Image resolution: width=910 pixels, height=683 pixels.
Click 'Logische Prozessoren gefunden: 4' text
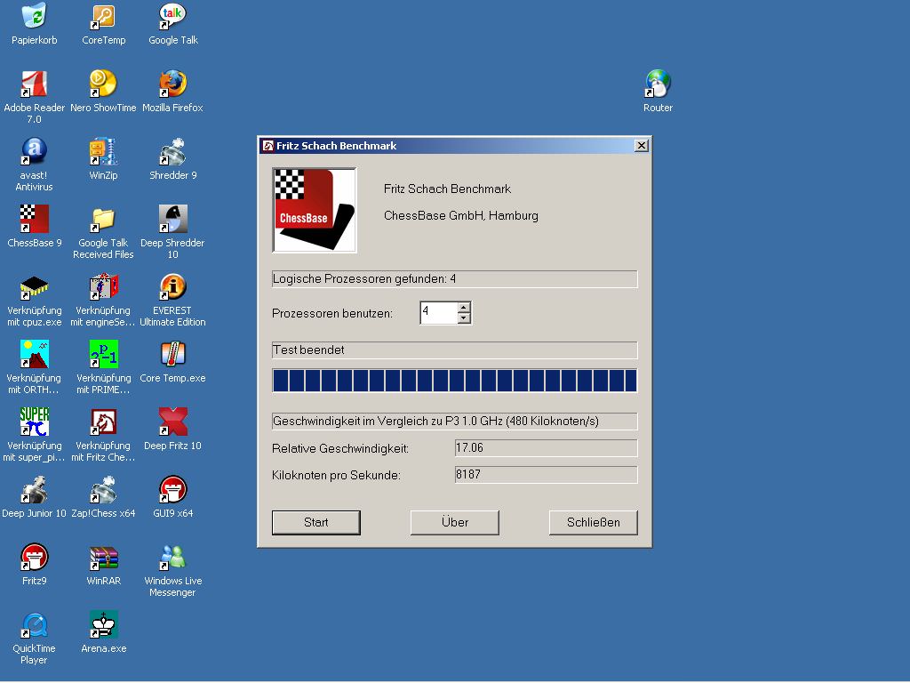[x=364, y=278]
